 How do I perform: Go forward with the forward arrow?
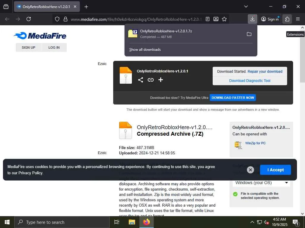pyautogui.click(x=18, y=19)
